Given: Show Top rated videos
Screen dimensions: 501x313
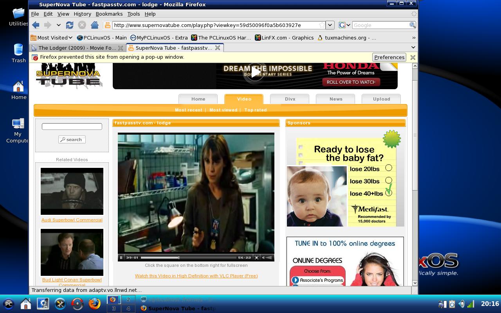Looking at the screenshot, I should pos(256,110).
